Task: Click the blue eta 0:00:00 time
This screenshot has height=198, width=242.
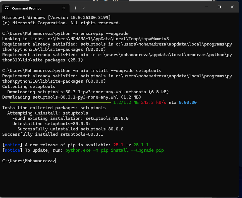Action: pos(188,102)
